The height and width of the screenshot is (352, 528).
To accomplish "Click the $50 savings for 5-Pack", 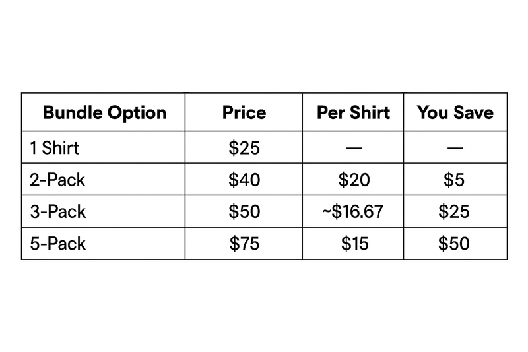I will pyautogui.click(x=454, y=244).
